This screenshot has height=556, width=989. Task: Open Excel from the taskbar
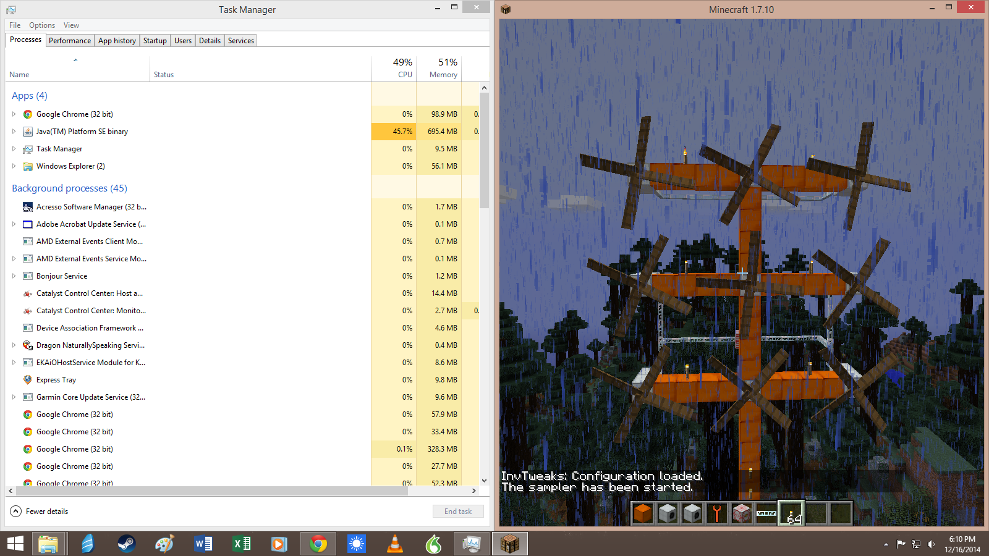coord(241,544)
